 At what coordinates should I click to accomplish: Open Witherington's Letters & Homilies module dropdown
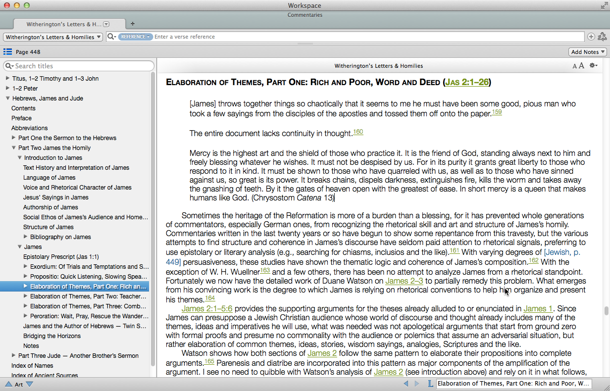[53, 37]
